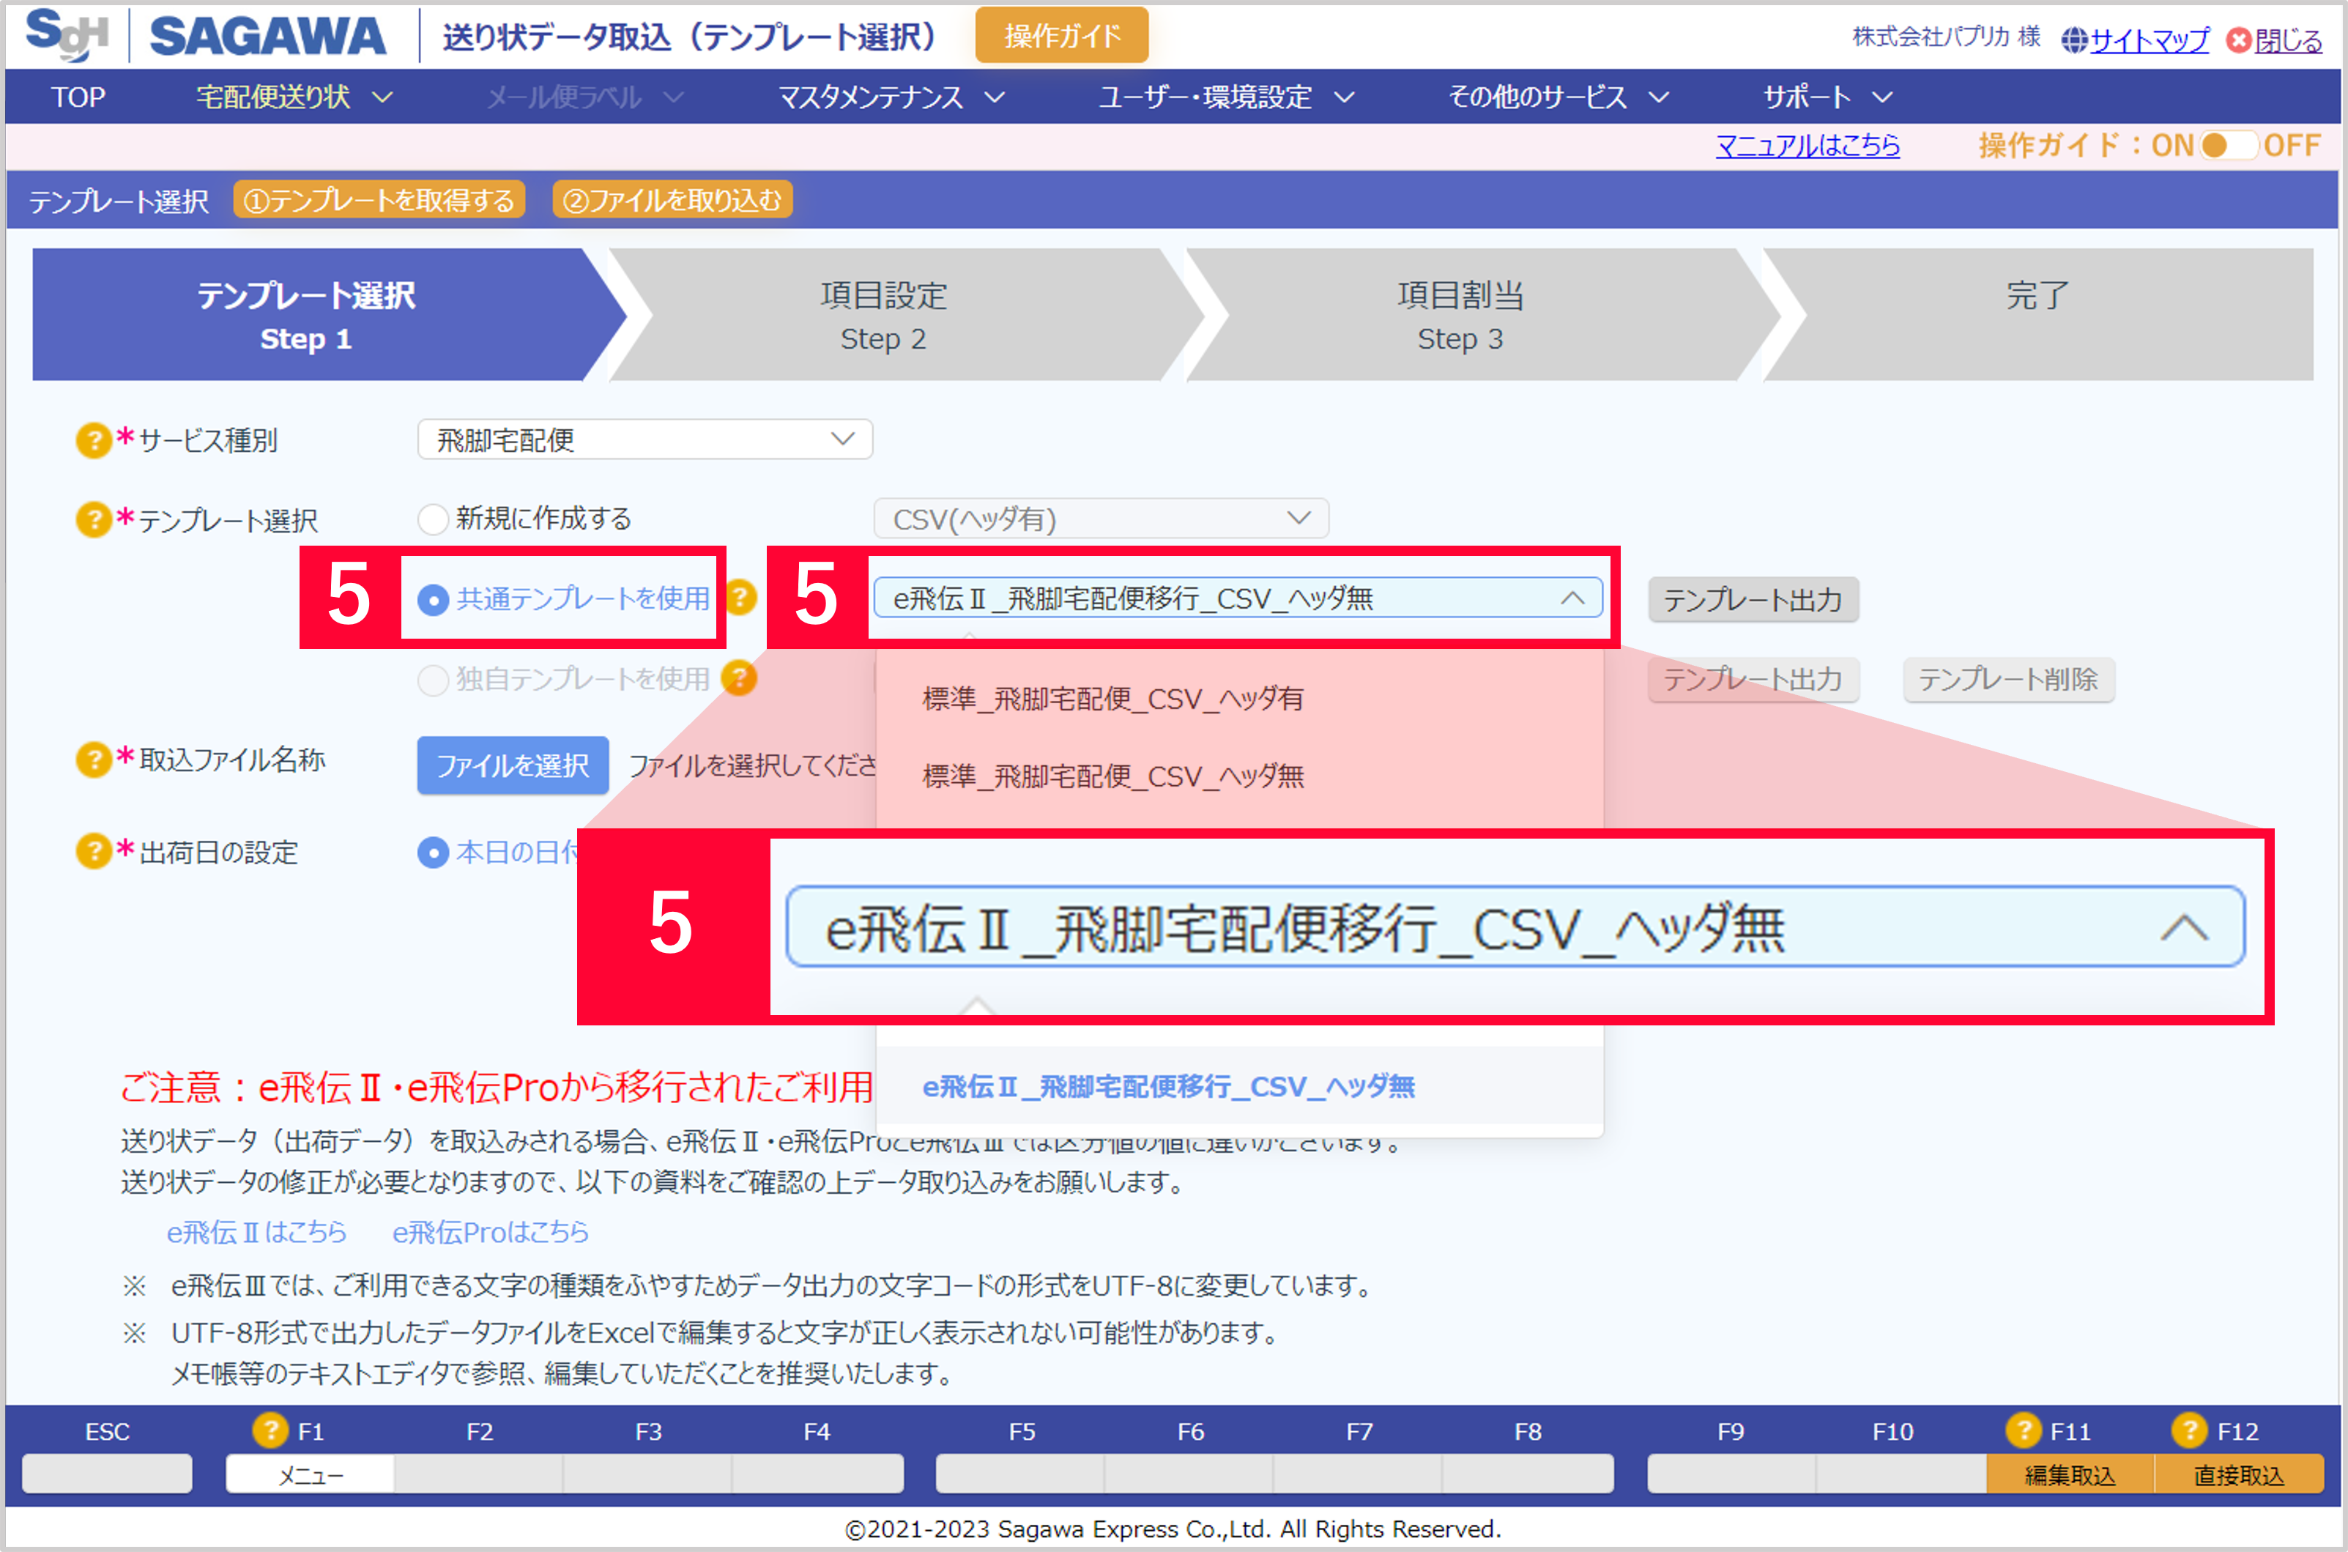Image resolution: width=2348 pixels, height=1552 pixels.
Task: Expand the 宅配便送り状 menu
Action: [294, 97]
